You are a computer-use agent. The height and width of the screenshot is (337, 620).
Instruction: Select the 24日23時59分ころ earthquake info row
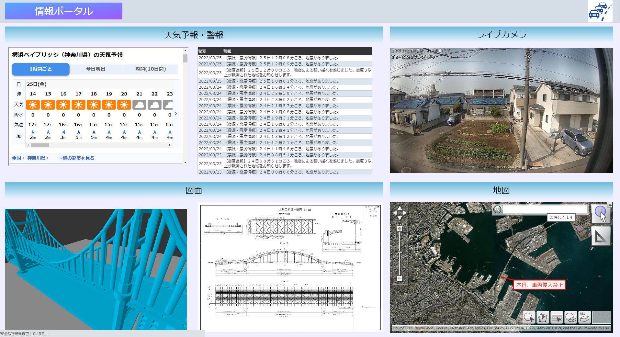pos(285,94)
